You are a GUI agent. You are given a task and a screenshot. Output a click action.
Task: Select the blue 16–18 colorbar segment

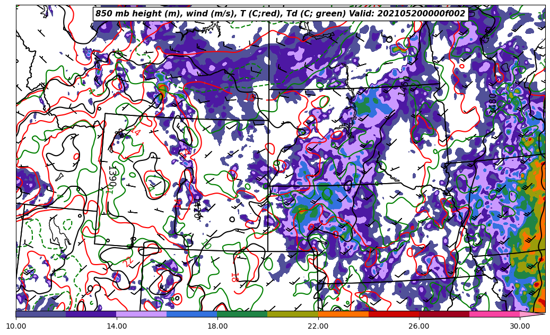pos(192,314)
